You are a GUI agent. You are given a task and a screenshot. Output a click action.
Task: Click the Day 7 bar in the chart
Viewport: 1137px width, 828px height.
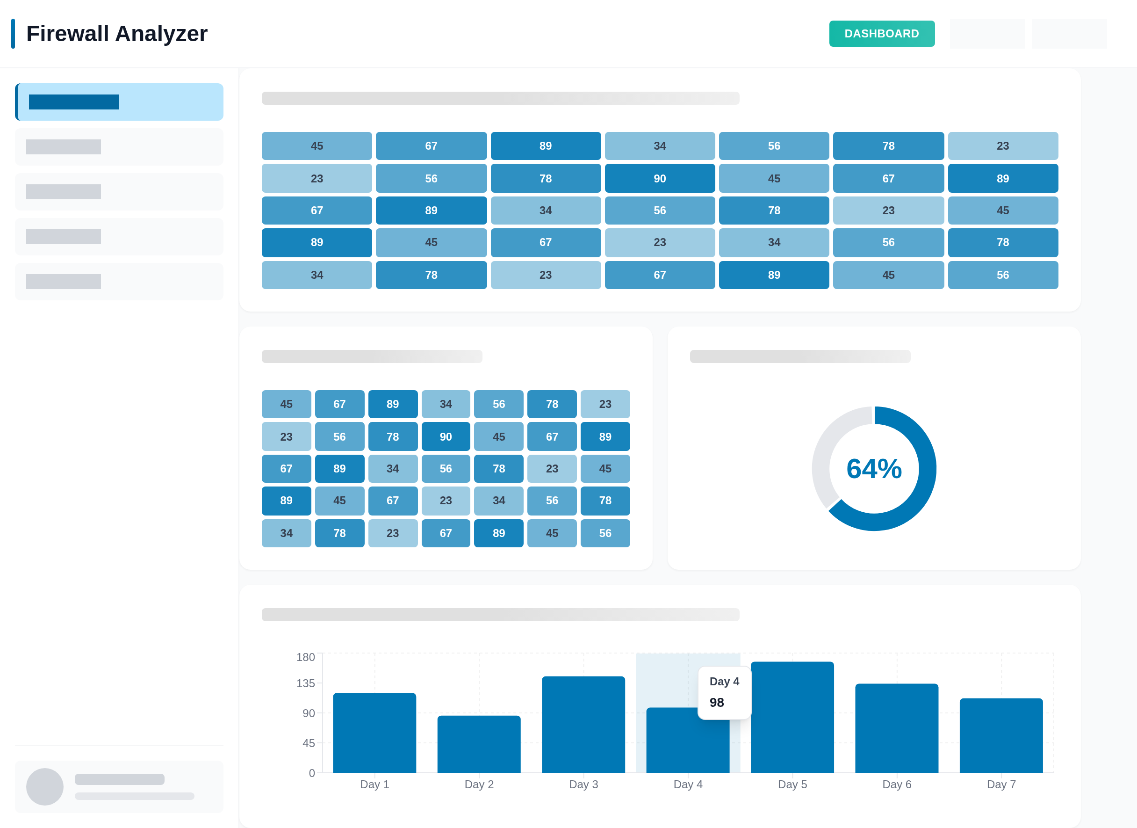(x=1000, y=735)
